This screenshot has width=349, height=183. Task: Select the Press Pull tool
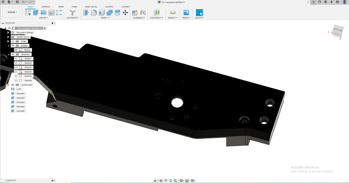pos(86,12)
